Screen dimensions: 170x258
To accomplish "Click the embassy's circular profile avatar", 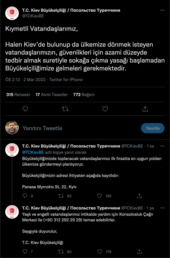I will (11, 12).
